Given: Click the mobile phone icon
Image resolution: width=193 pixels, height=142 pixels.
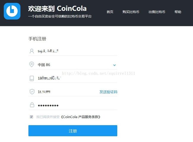Looking at the screenshot, I should pyautogui.click(x=32, y=78).
